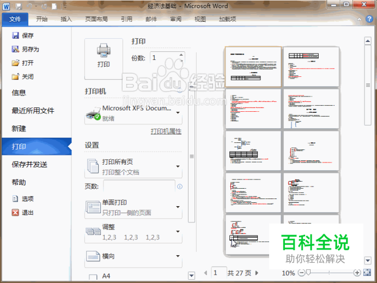Switch to the 开始 (Home) tab

[41, 19]
